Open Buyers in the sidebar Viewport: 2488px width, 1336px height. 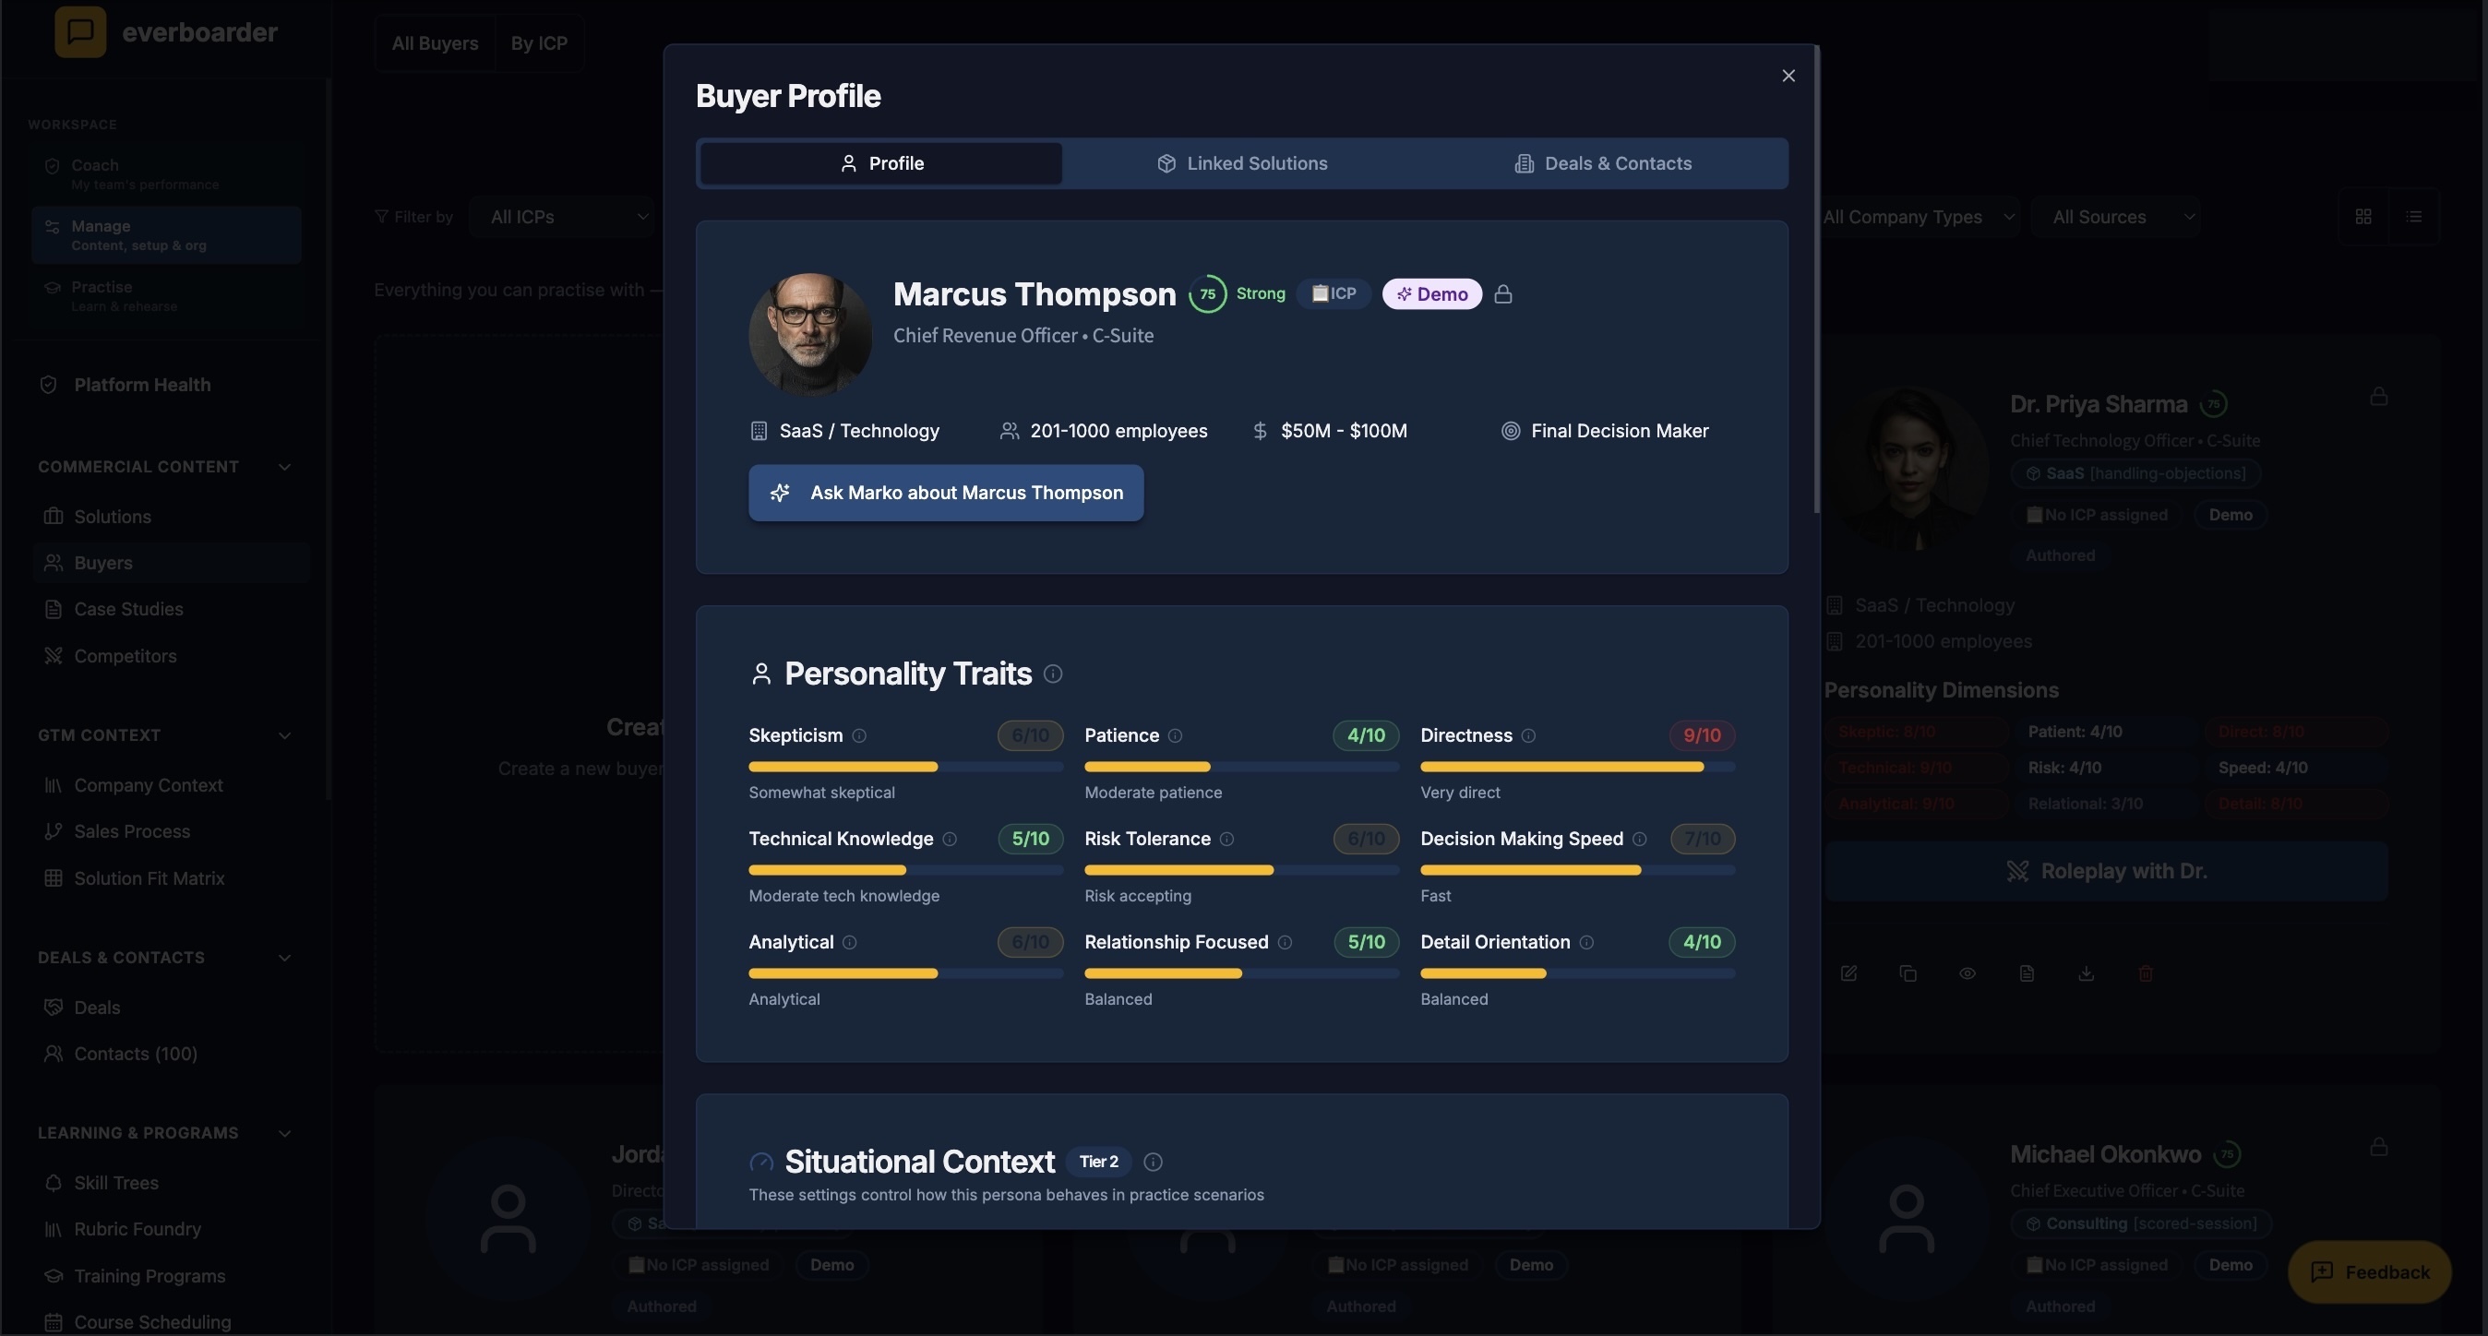(171, 563)
